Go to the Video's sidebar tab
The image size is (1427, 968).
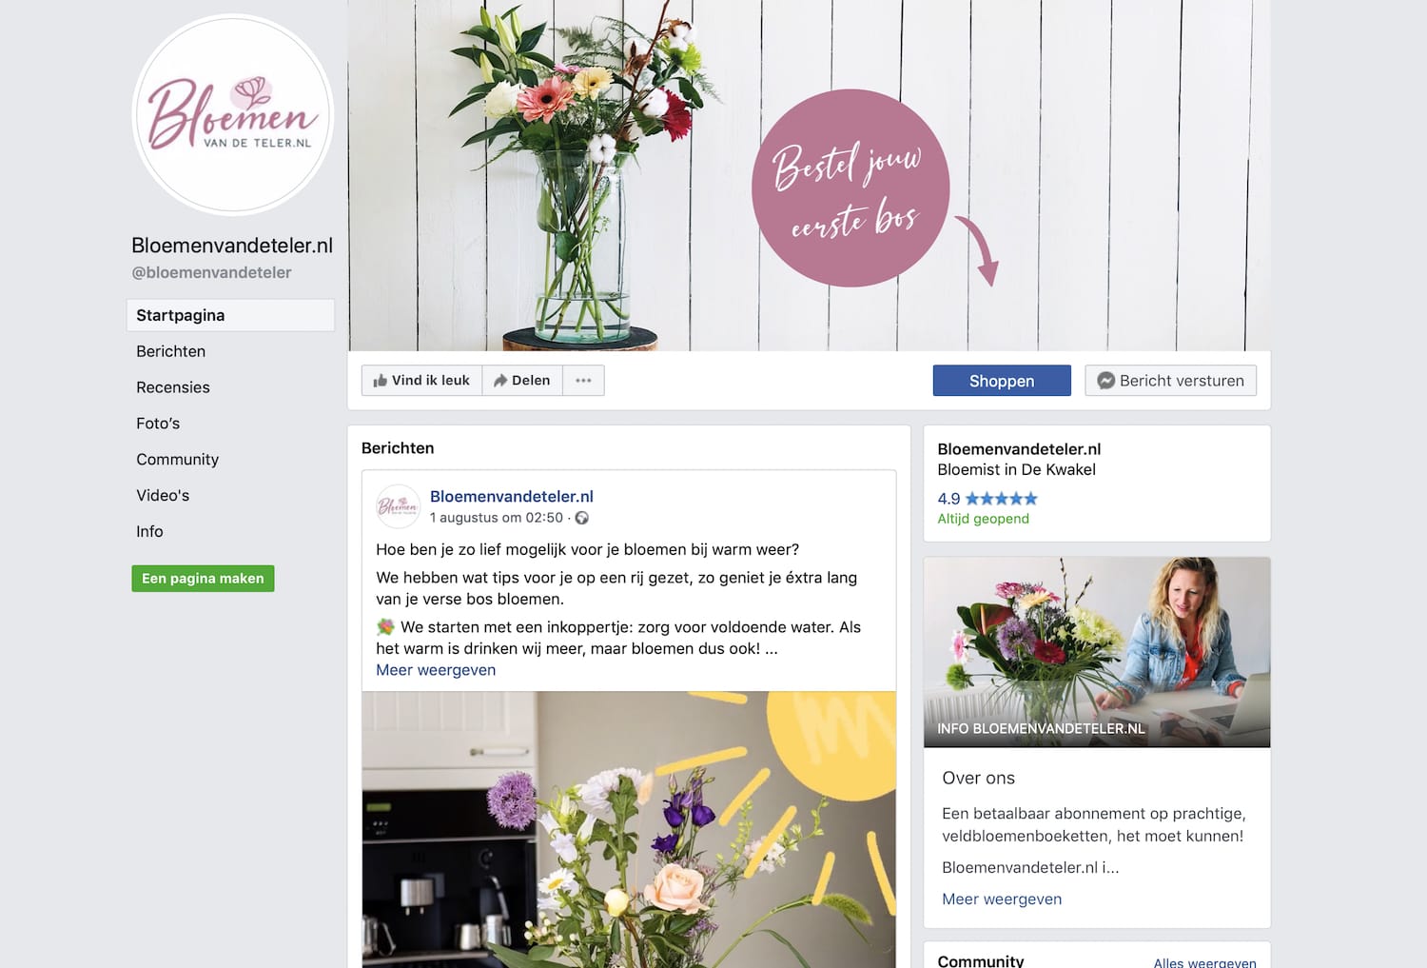(163, 496)
